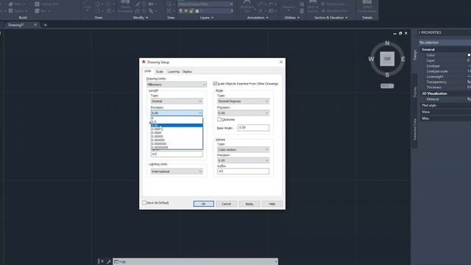Viewport: 471px width, 265px height.
Task: Open the Angle Precision dropdown
Action: click(x=243, y=113)
